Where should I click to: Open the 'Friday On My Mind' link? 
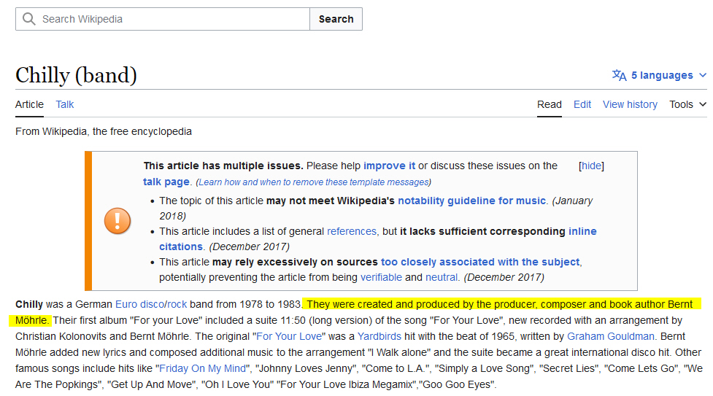coord(202,369)
